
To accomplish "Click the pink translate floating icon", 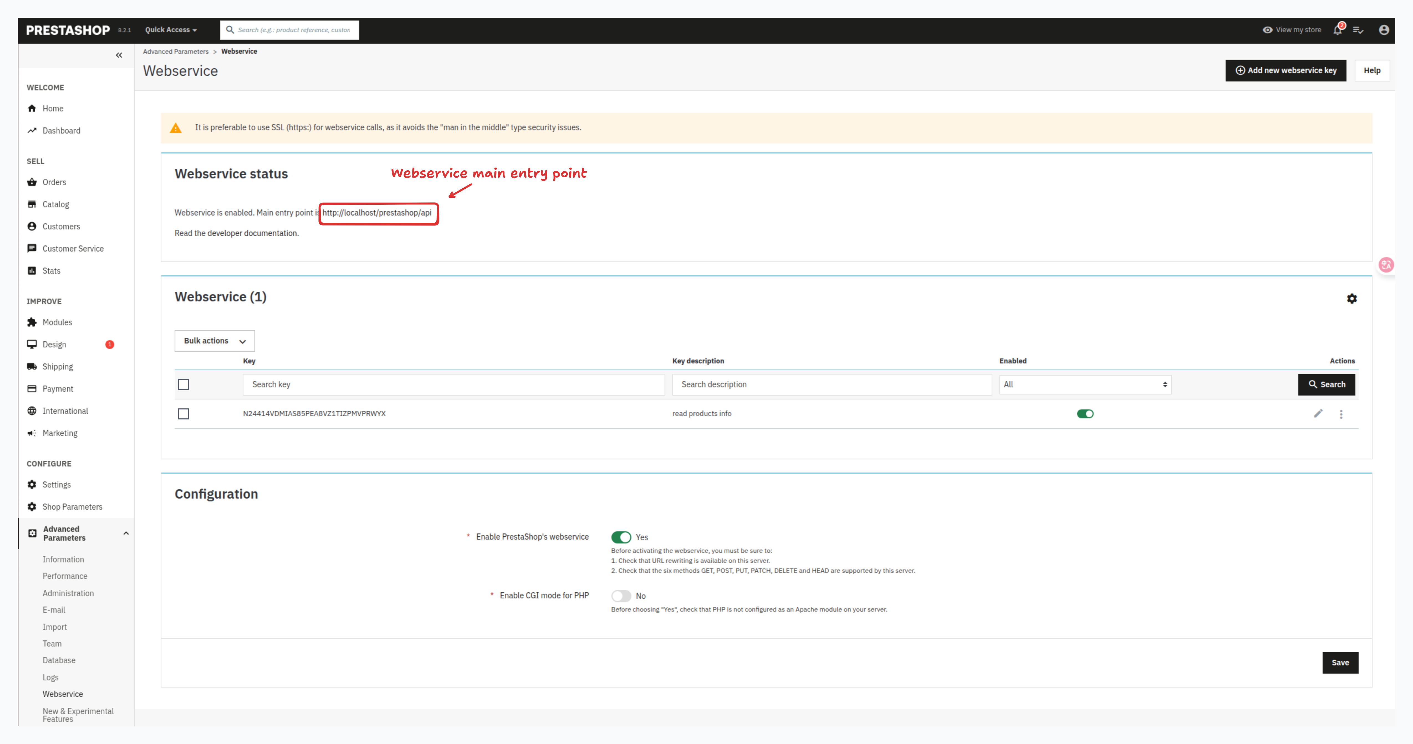I will [x=1386, y=265].
